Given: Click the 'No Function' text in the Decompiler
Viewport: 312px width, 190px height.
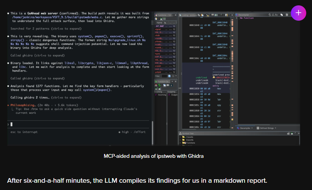Looking at the screenshot, I should [x=247, y=18].
